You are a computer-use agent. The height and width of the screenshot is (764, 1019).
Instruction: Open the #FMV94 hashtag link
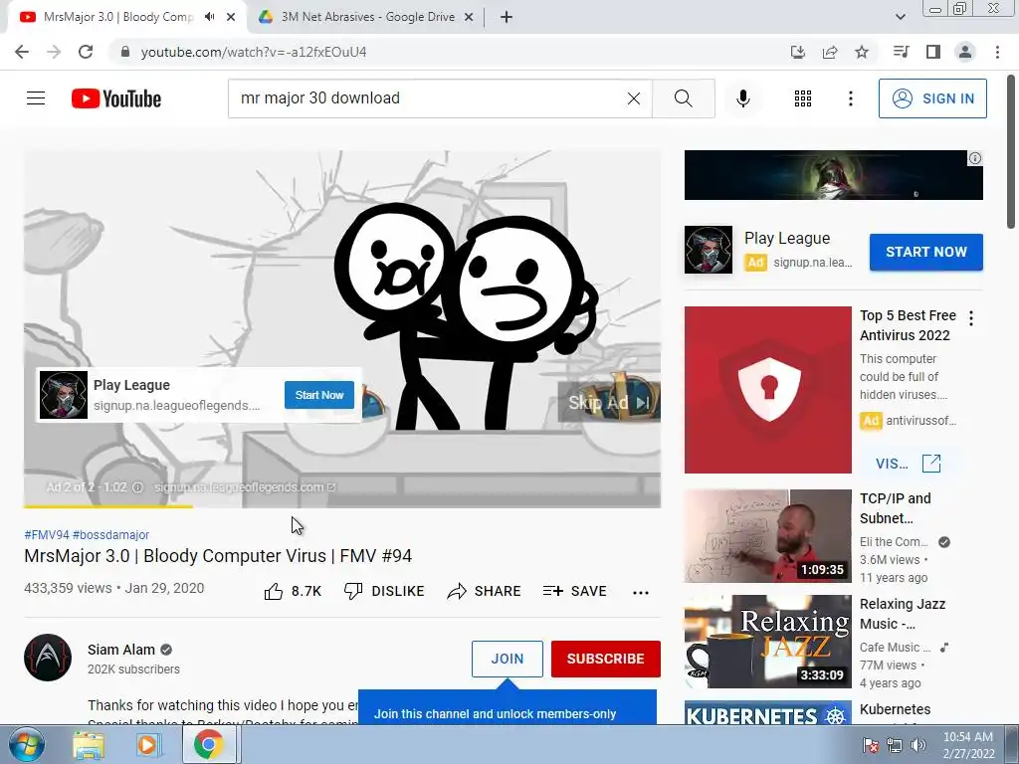coord(46,534)
